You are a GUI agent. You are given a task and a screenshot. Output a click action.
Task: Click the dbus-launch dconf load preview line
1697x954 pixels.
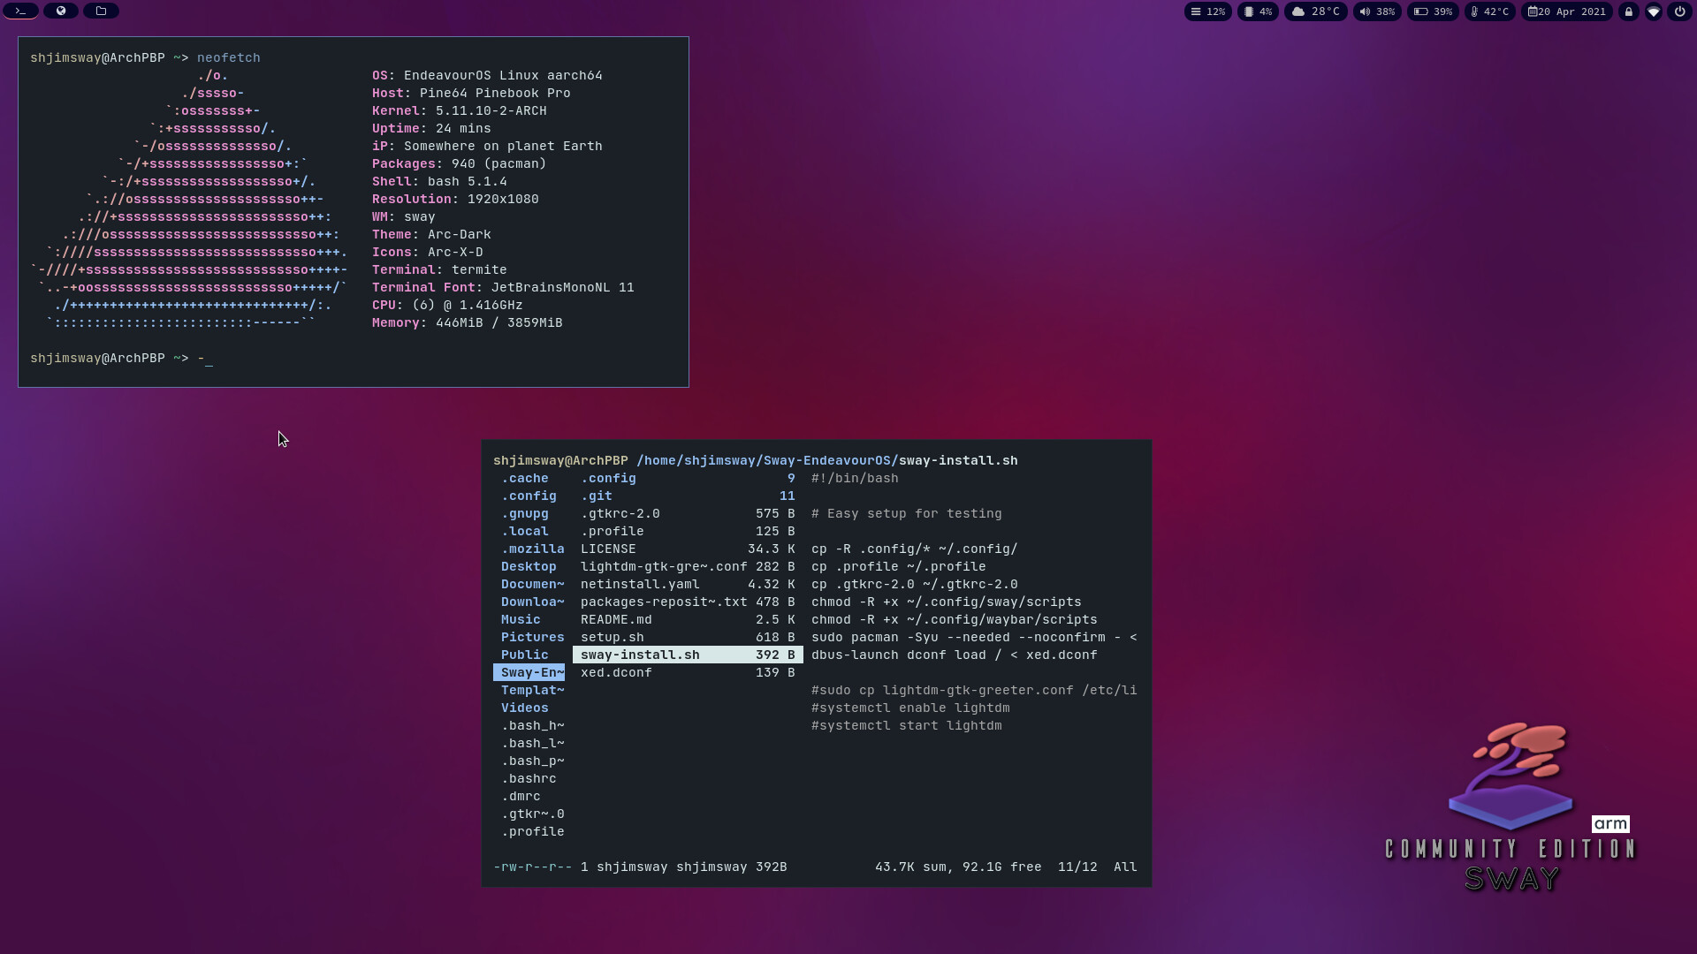(955, 655)
